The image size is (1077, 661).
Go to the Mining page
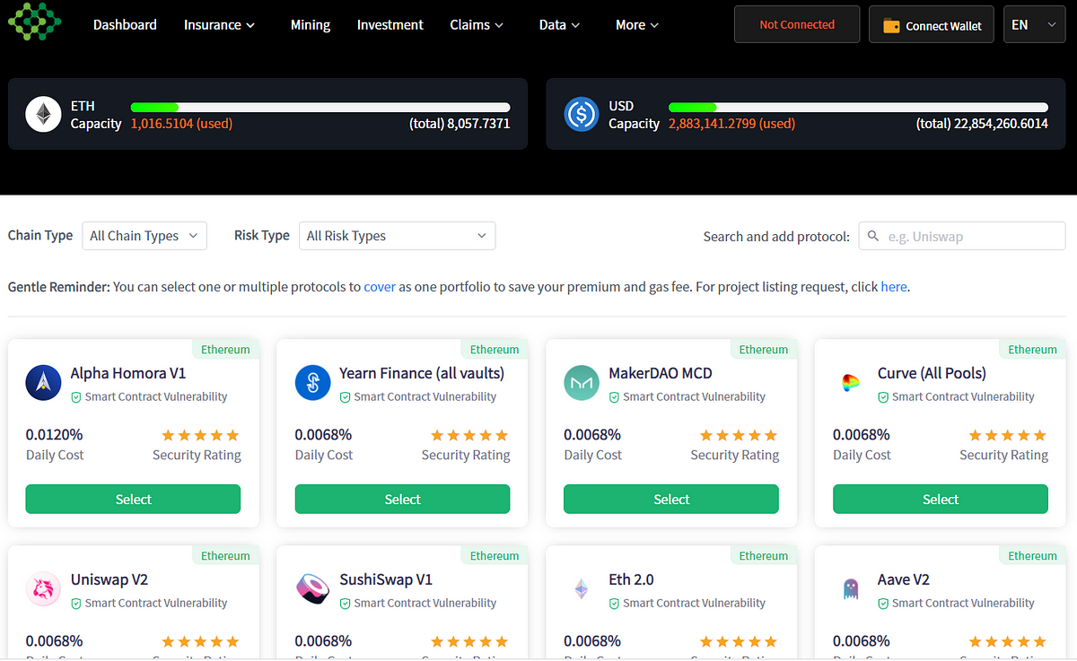[x=311, y=25]
